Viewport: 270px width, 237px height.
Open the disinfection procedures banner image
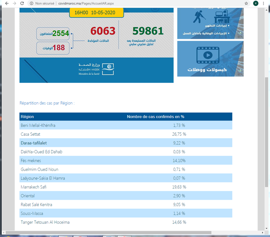tap(210, 22)
